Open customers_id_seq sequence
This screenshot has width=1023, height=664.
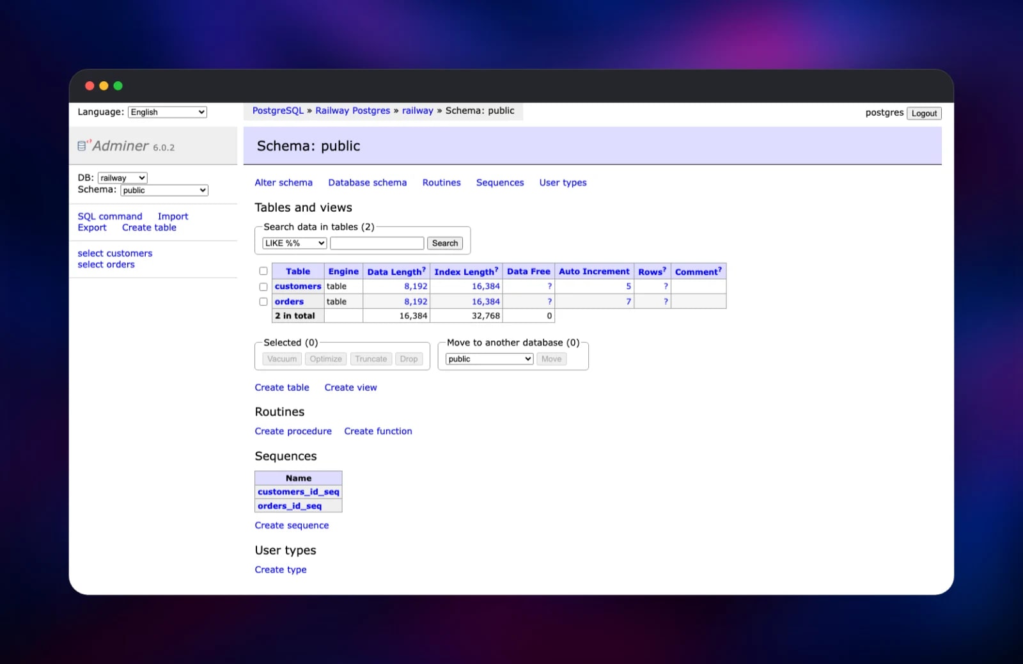[x=299, y=492]
